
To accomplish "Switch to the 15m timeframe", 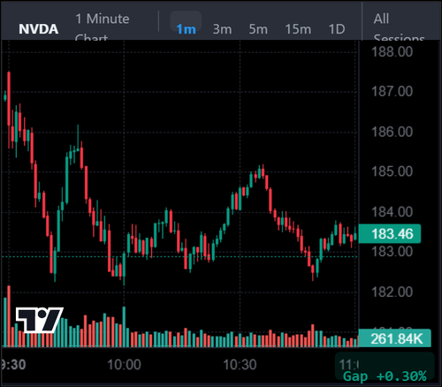I will (x=298, y=29).
